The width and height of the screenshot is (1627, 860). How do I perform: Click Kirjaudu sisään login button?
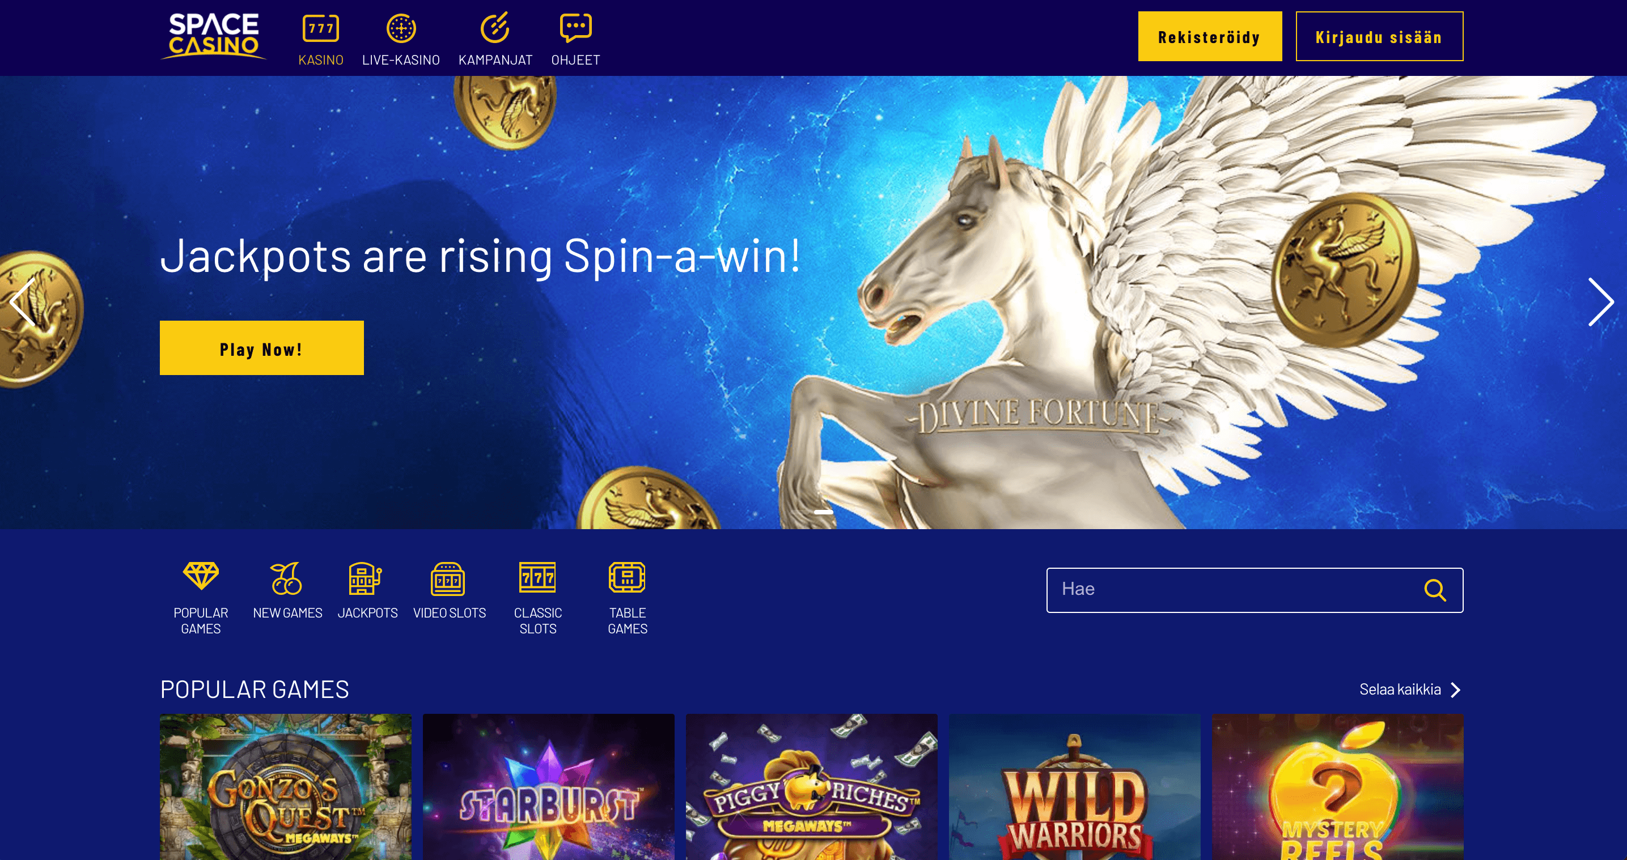pyautogui.click(x=1379, y=37)
